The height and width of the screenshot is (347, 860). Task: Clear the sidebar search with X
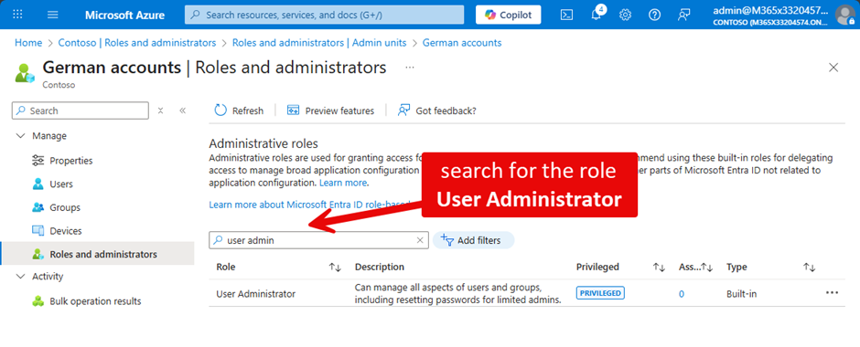point(161,110)
